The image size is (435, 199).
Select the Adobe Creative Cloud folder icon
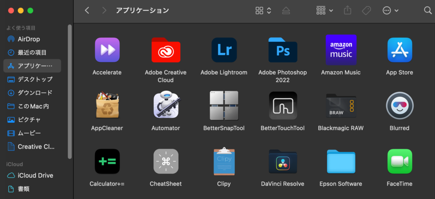[166, 50]
